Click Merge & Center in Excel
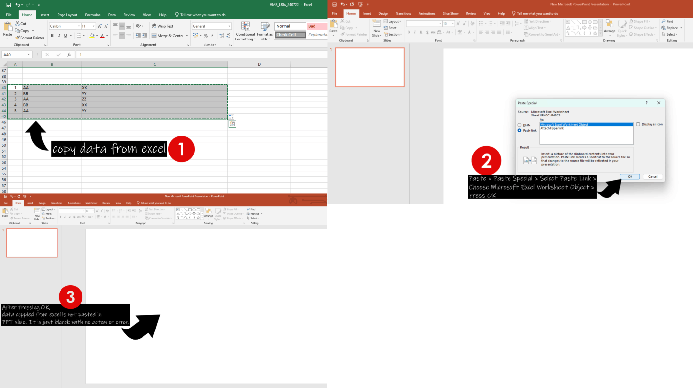This screenshot has width=693, height=388. (x=167, y=36)
